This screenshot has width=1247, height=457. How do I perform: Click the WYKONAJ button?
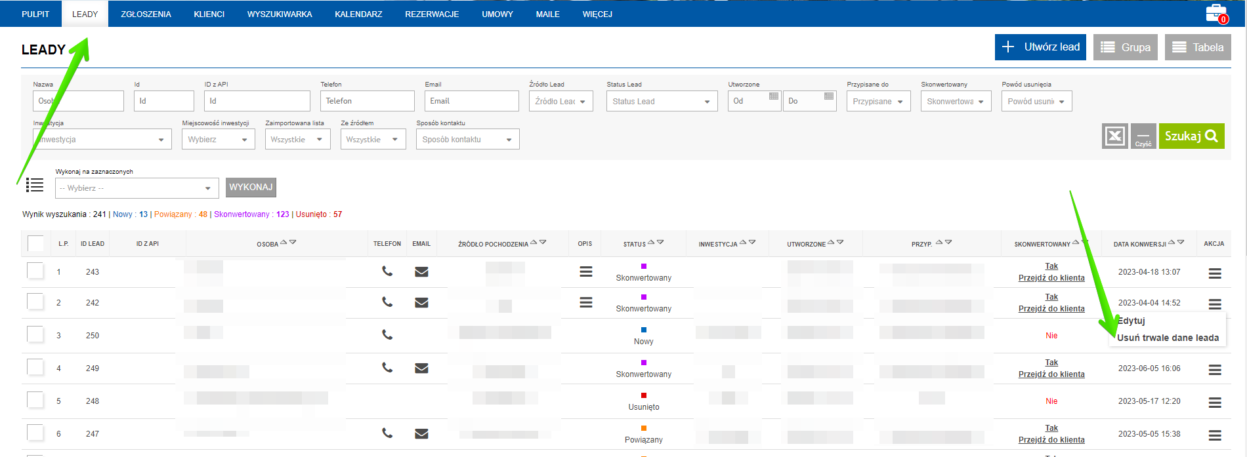click(x=251, y=187)
